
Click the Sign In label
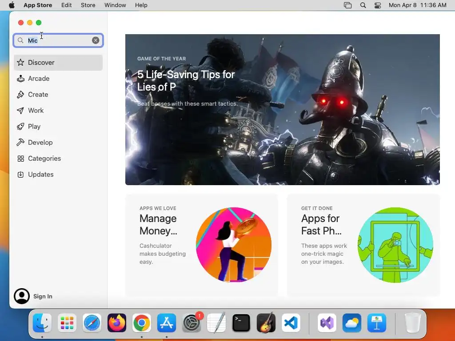43,296
